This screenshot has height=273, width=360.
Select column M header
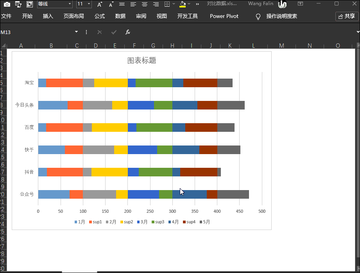282,45
